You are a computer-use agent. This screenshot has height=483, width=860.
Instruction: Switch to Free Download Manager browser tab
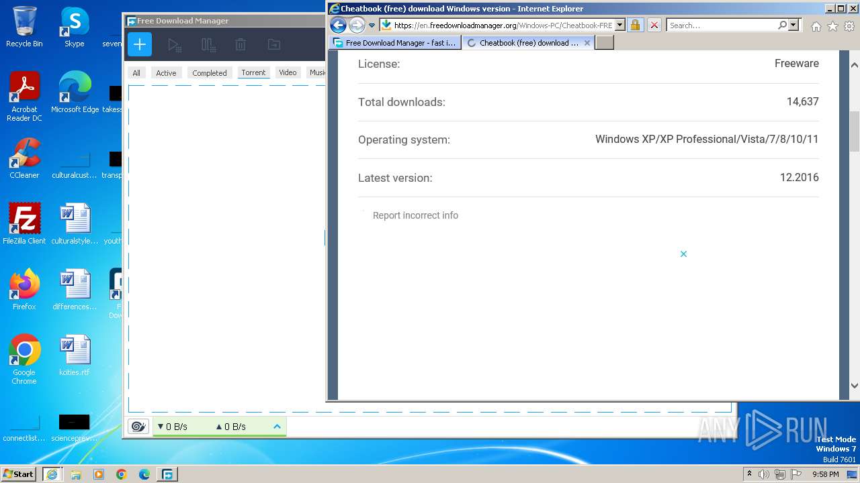tap(396, 42)
